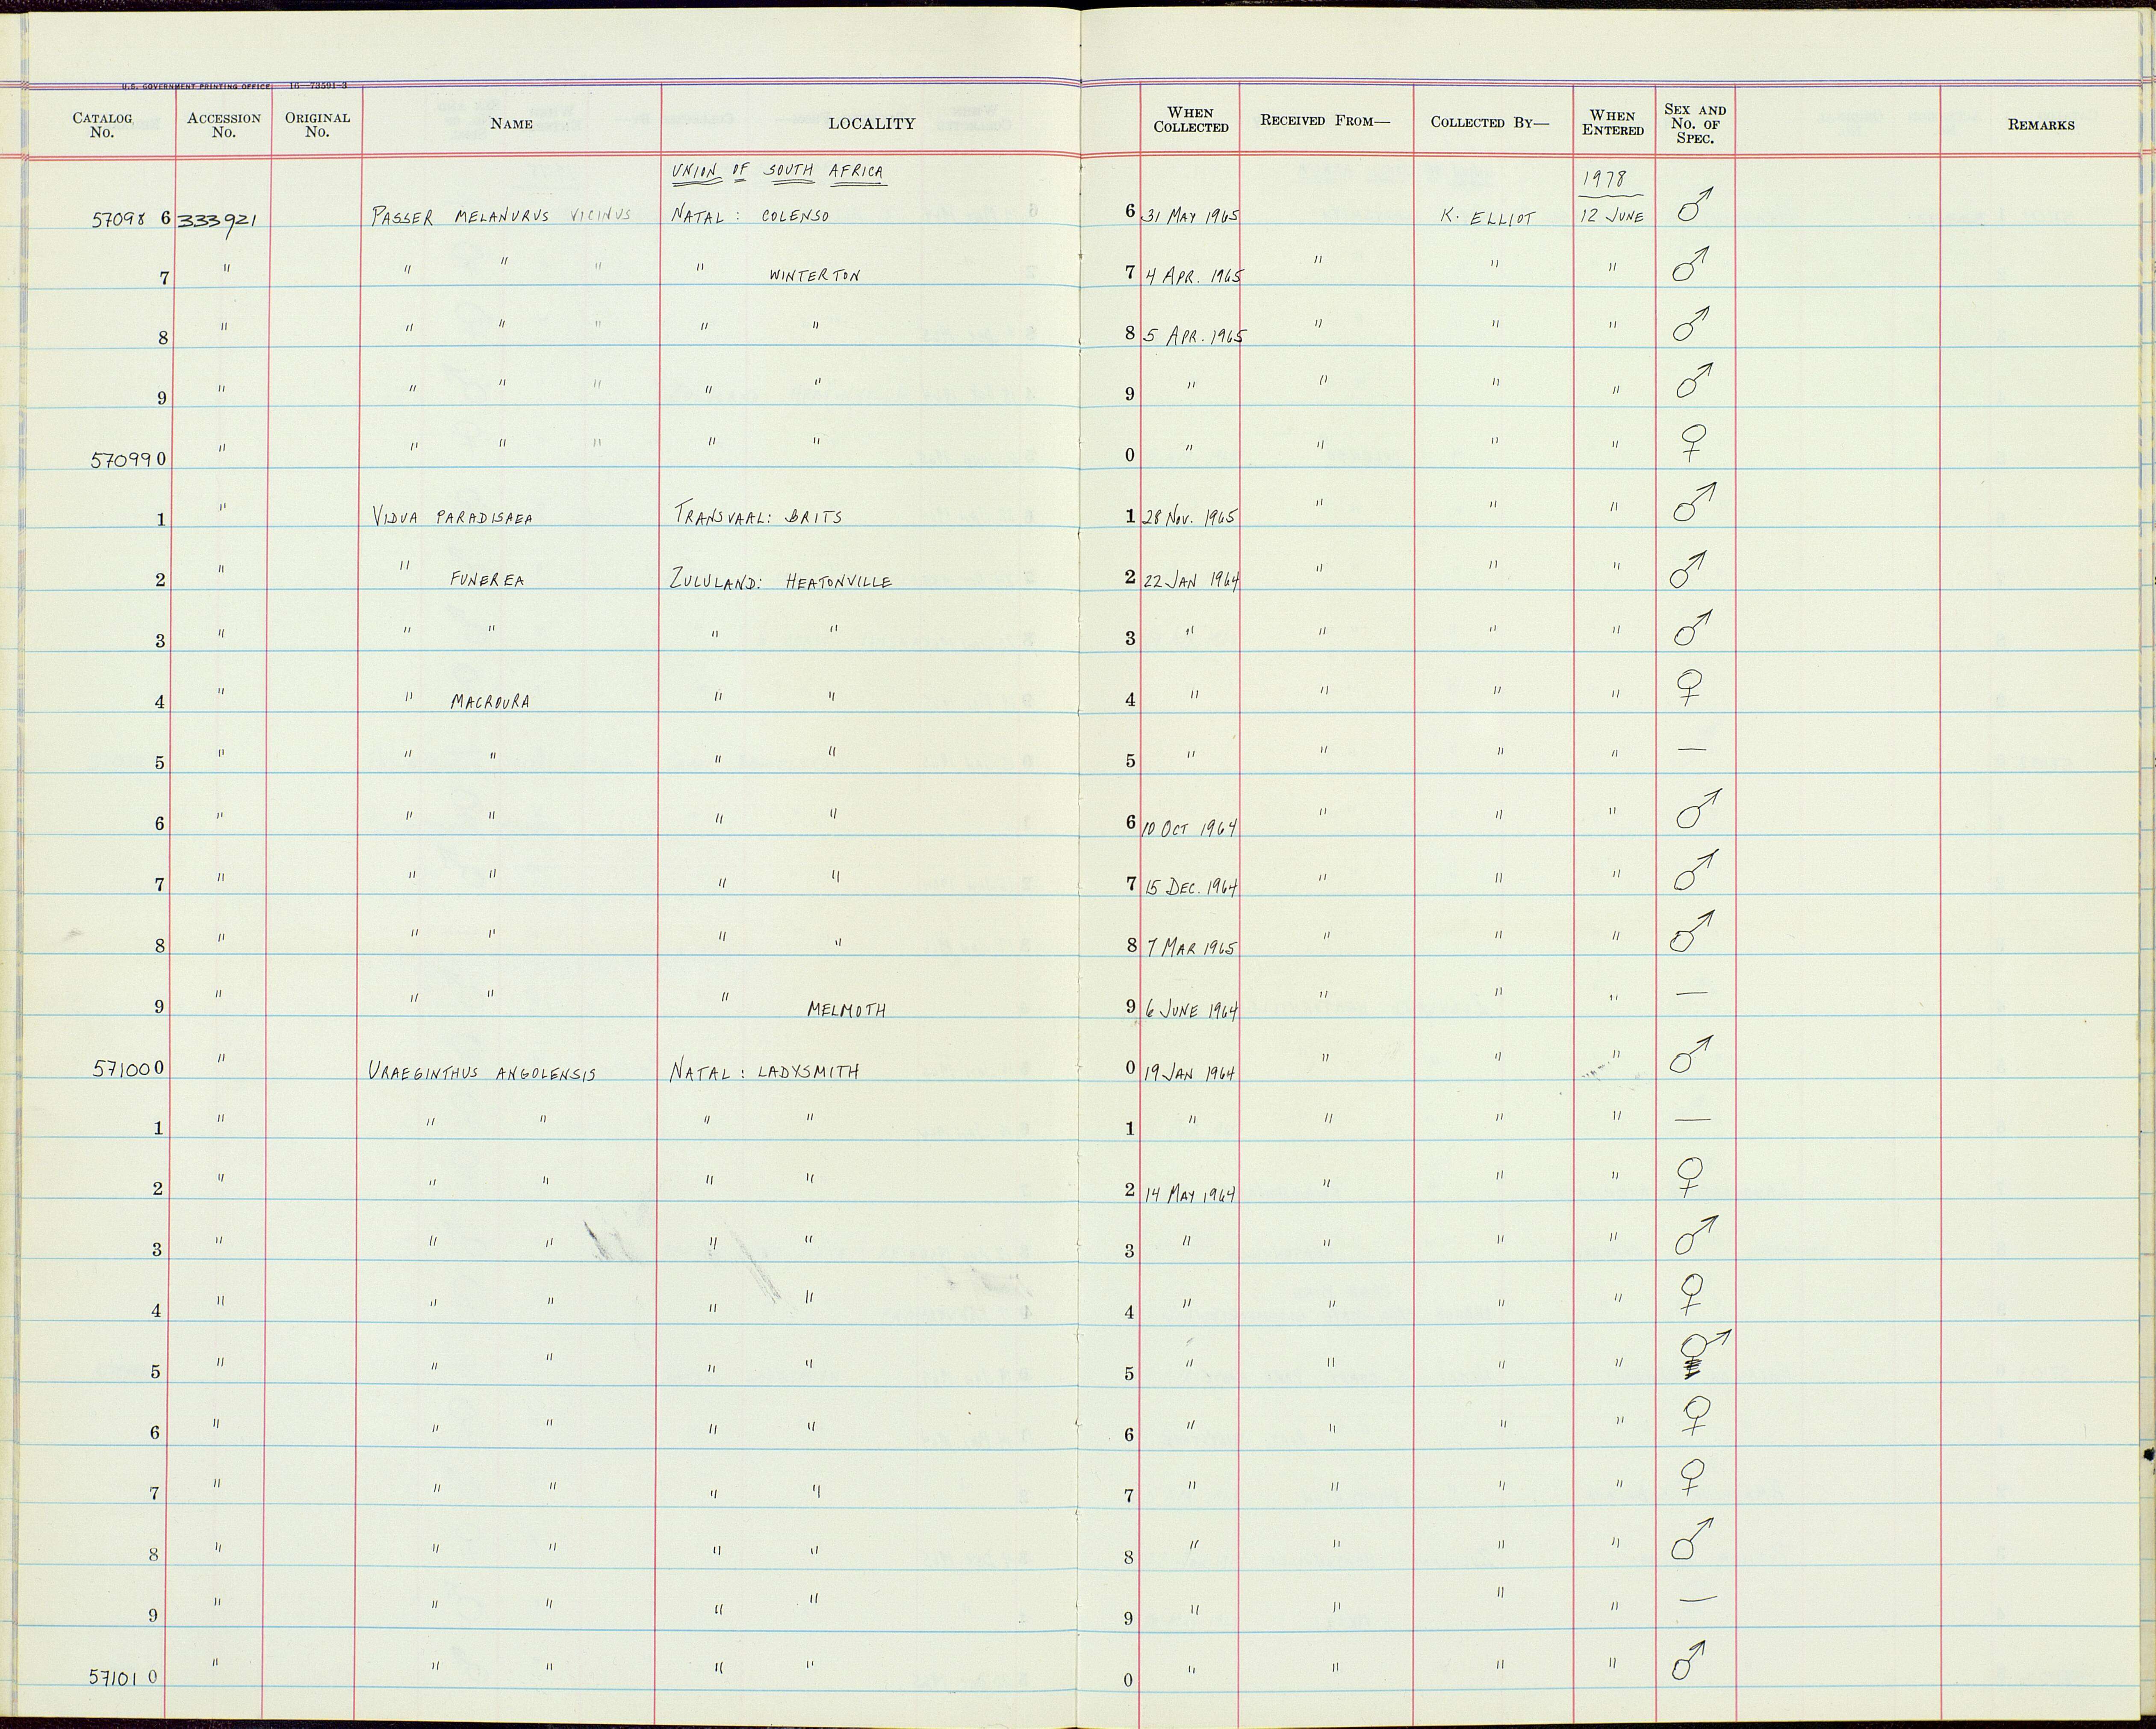This screenshot has height=1729, width=2156.
Task: Click date '5 Apr. 1965'
Action: pos(1194,336)
